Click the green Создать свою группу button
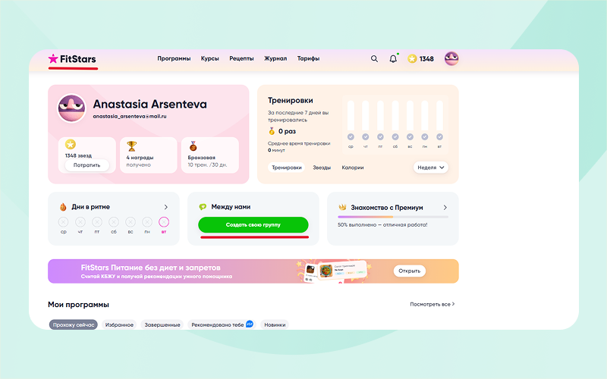 tap(253, 224)
